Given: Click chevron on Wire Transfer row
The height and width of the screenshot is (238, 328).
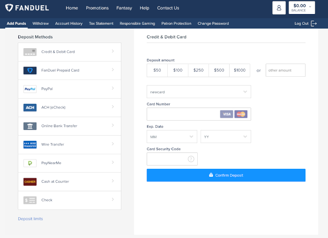Looking at the screenshot, I should point(113,144).
